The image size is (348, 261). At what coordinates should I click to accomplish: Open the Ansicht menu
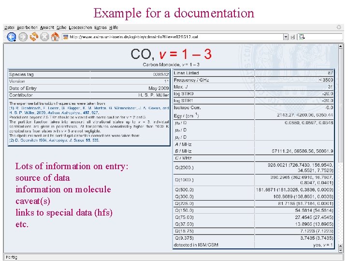click(x=47, y=28)
